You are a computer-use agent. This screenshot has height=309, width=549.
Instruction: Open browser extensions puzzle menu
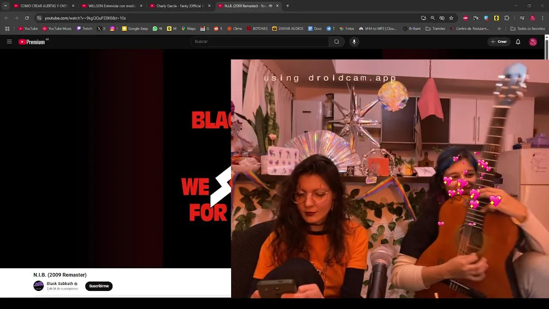507,18
